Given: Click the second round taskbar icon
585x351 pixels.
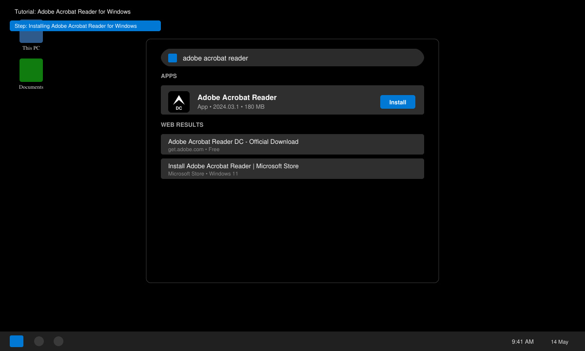Looking at the screenshot, I should [58, 341].
